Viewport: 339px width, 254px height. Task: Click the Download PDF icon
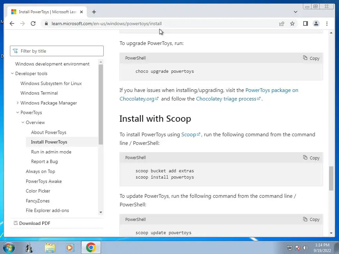pyautogui.click(x=16, y=223)
